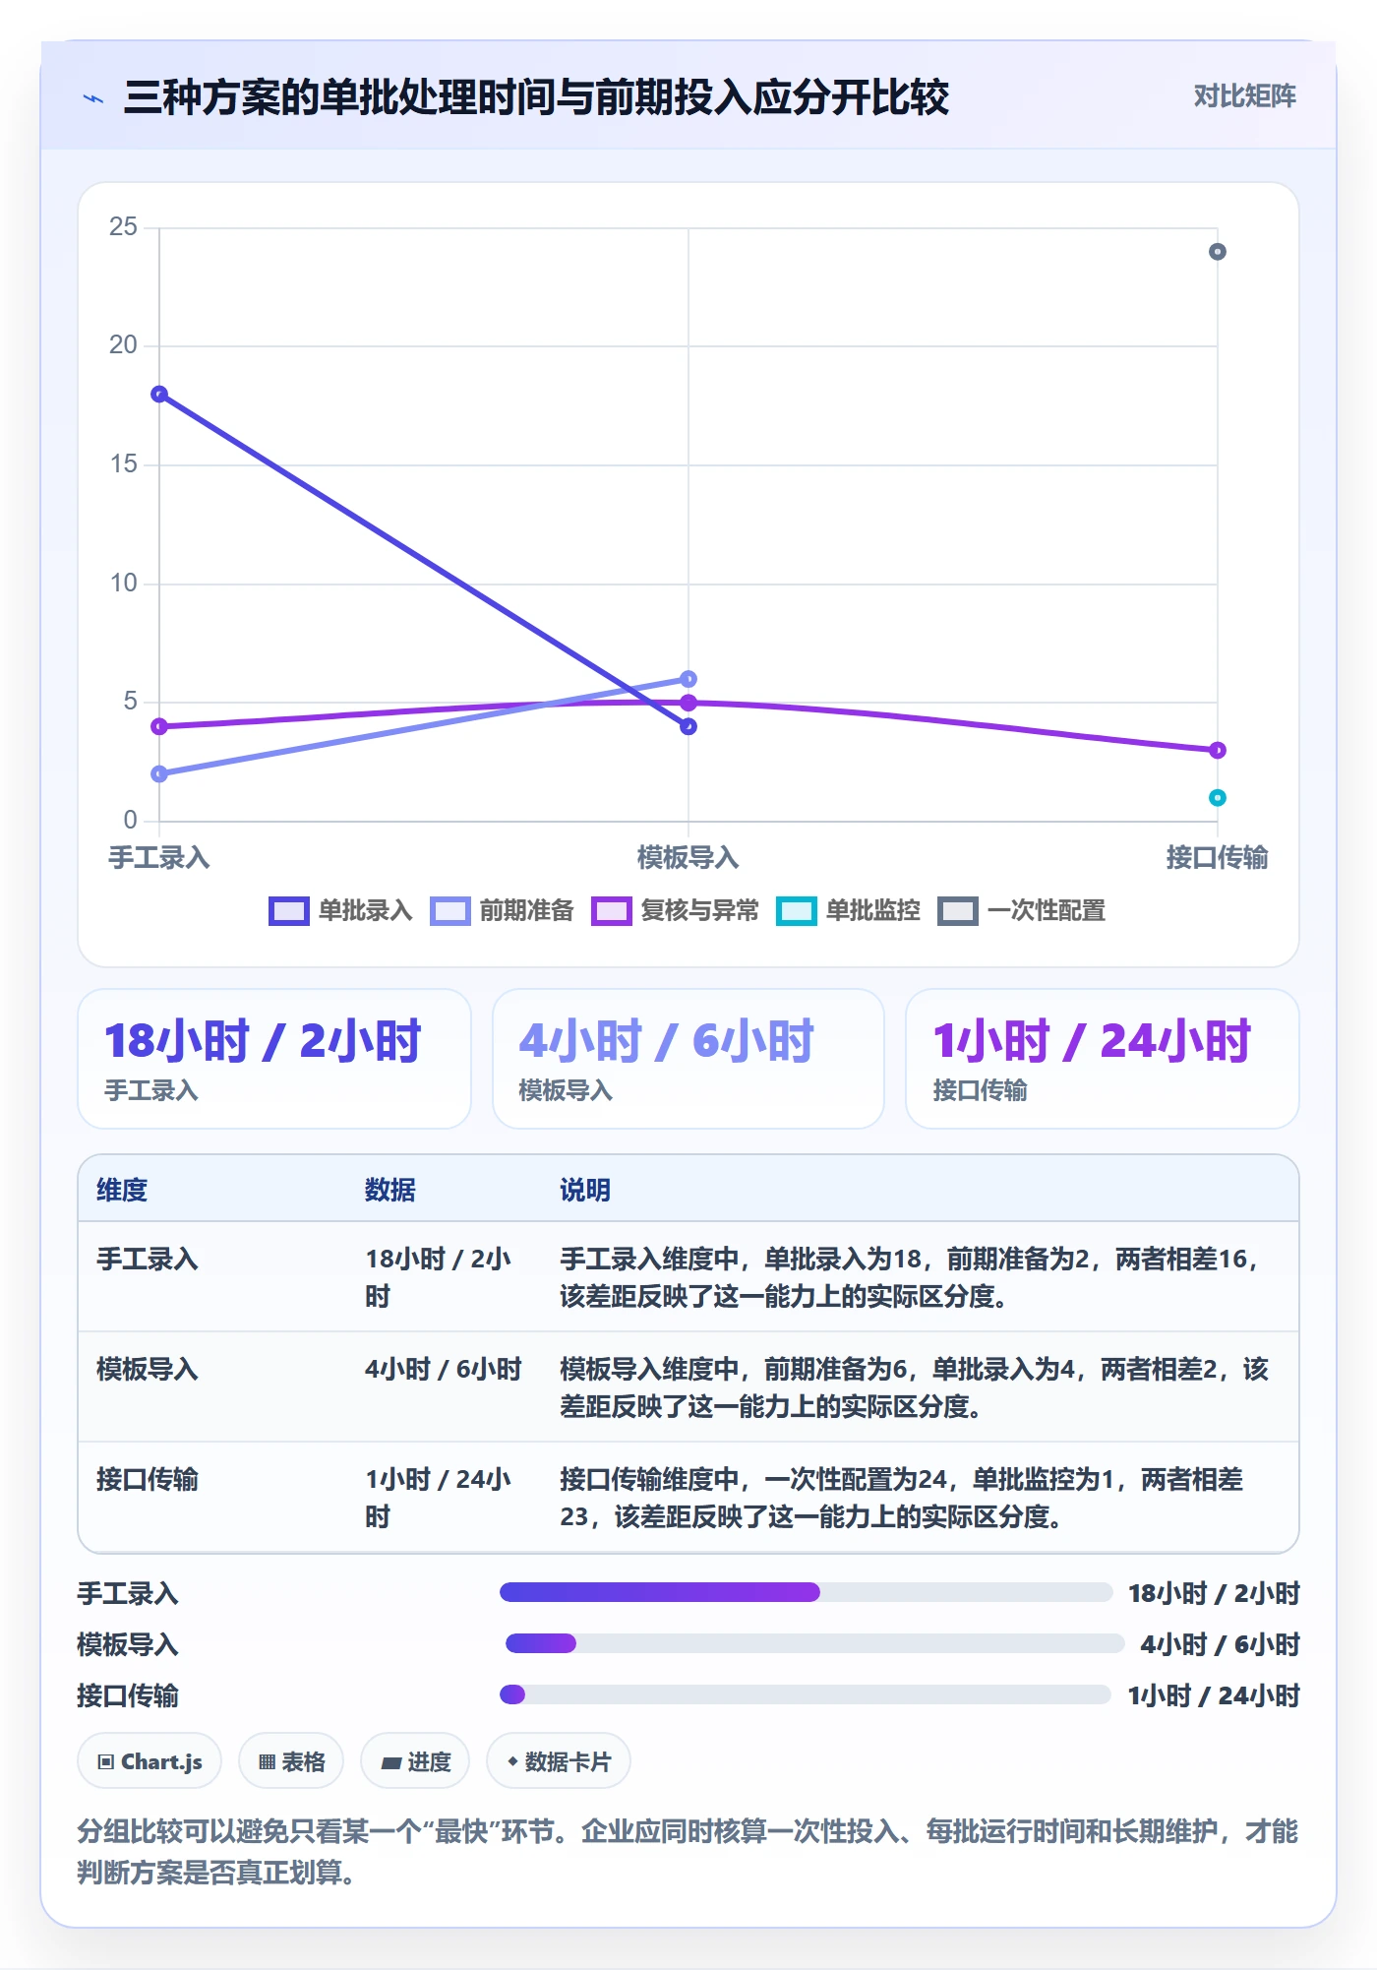Select the 1小时 / 24小时 data card

point(1103,1059)
